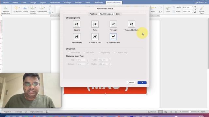Open the Corrections tool in ribbon
This screenshot has width=209, height=117.
tap(17, 8)
